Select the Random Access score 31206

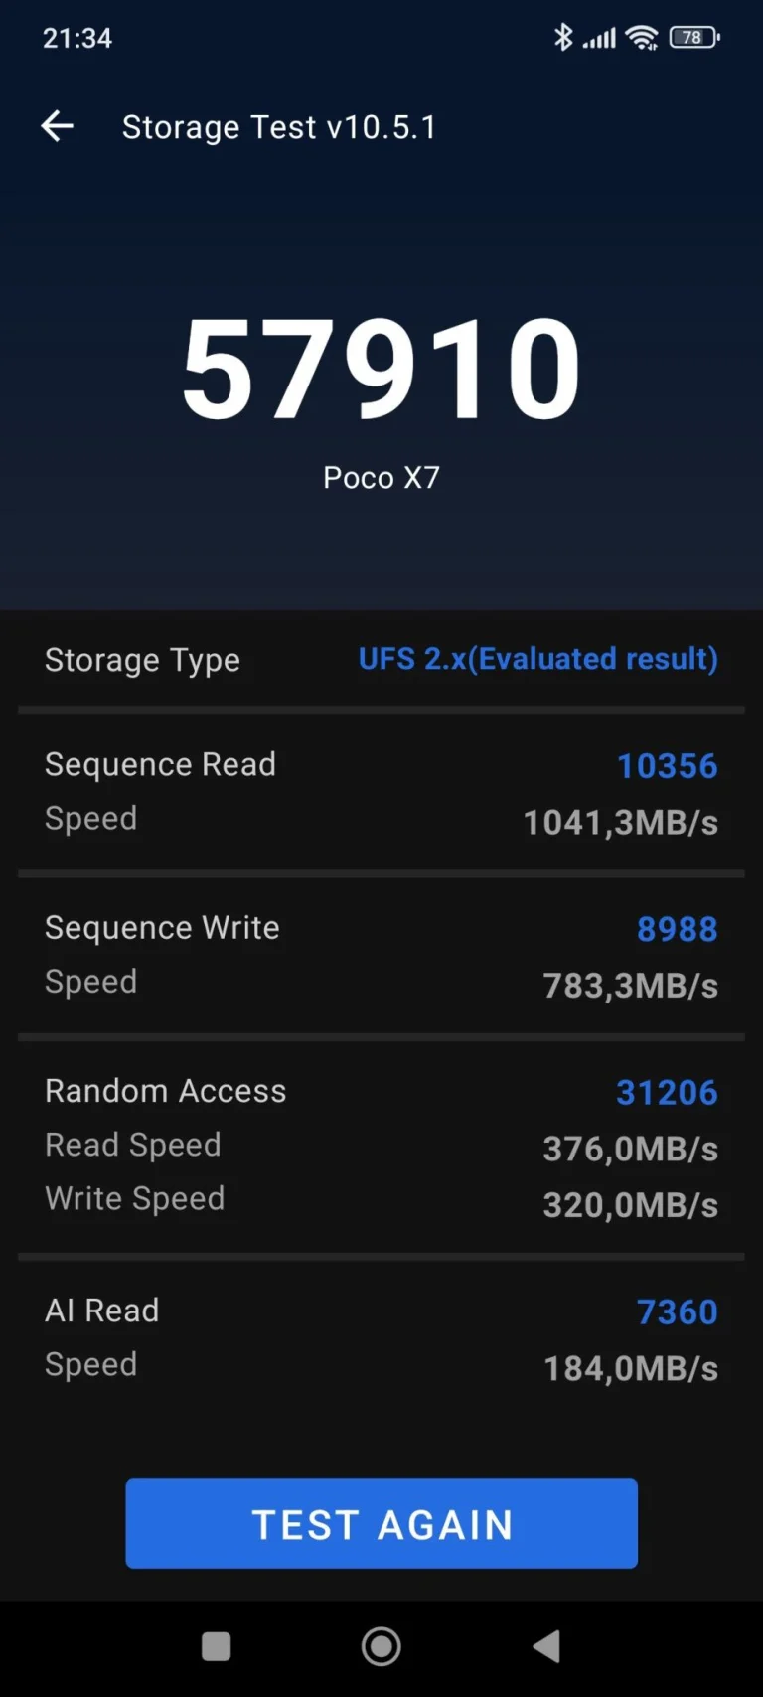click(667, 1092)
